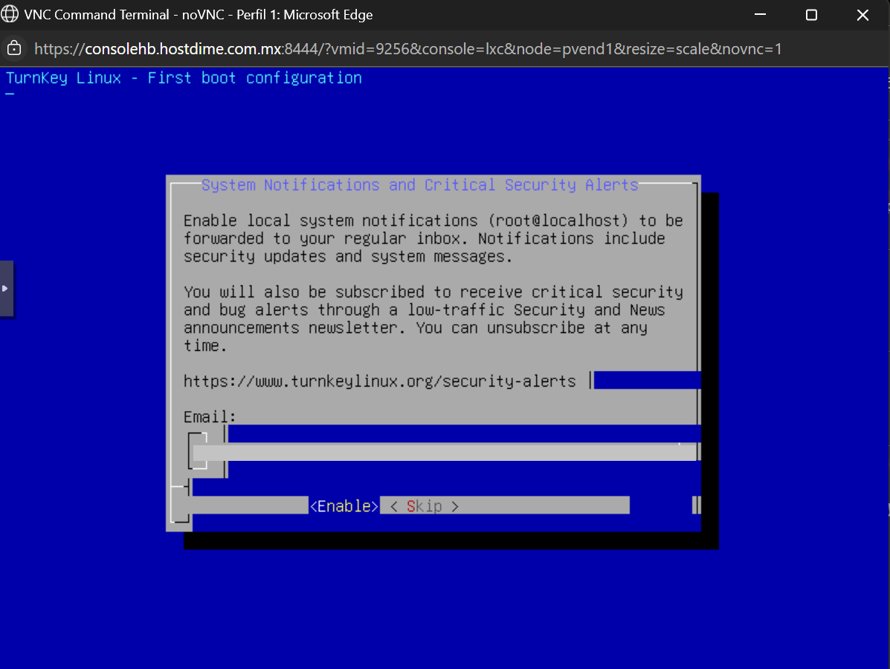
Task: Click the blinking cursor under the header
Action: point(10,94)
